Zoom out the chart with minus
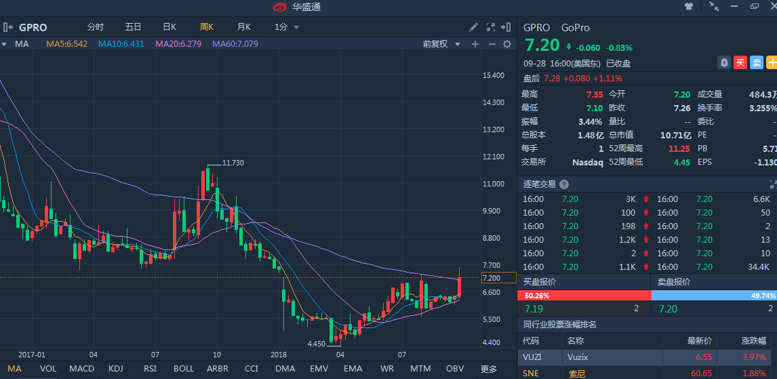Image resolution: width=777 pixels, height=379 pixels. tap(492, 44)
